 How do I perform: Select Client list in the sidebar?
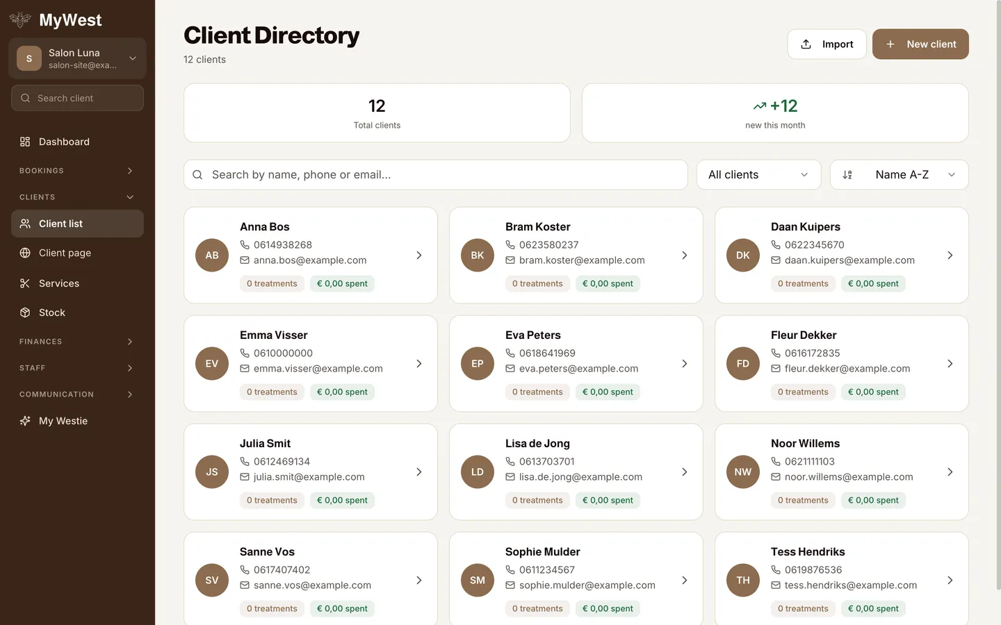pos(77,224)
